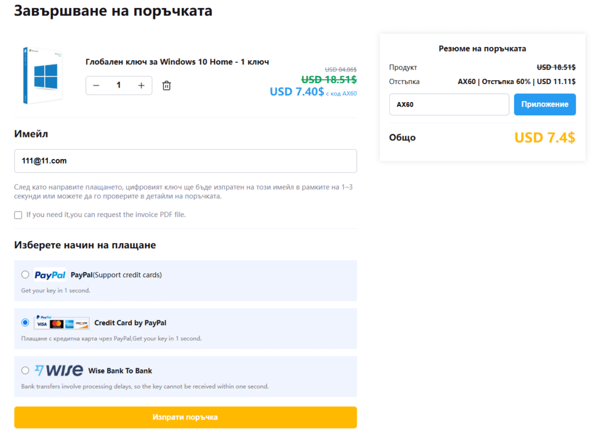Click the 'Общо' total label
The width and height of the screenshot is (595, 435).
[402, 137]
